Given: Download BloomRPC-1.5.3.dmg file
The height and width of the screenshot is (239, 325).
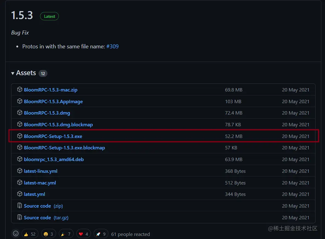Looking at the screenshot, I should (47, 113).
